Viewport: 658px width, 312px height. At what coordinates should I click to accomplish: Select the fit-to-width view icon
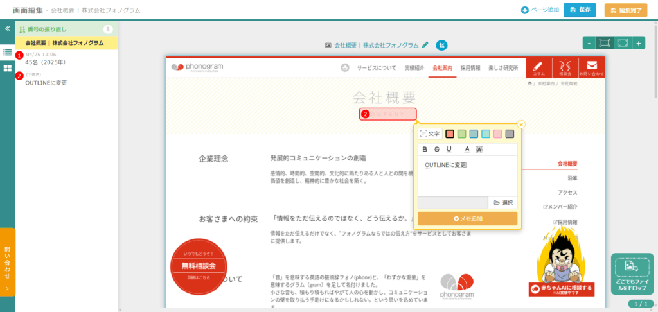coord(605,42)
